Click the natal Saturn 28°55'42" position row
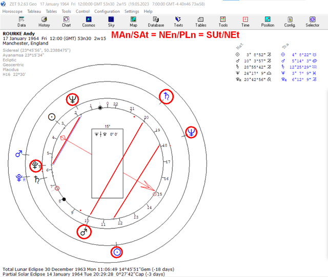This screenshot has width=328, height=277. tap(253, 67)
